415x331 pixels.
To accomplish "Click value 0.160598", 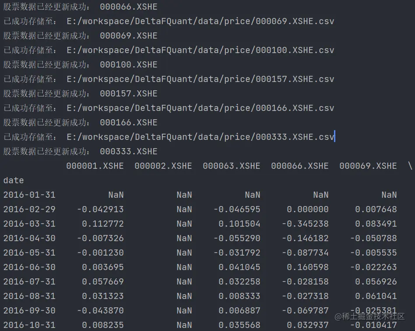I will (x=308, y=267).
